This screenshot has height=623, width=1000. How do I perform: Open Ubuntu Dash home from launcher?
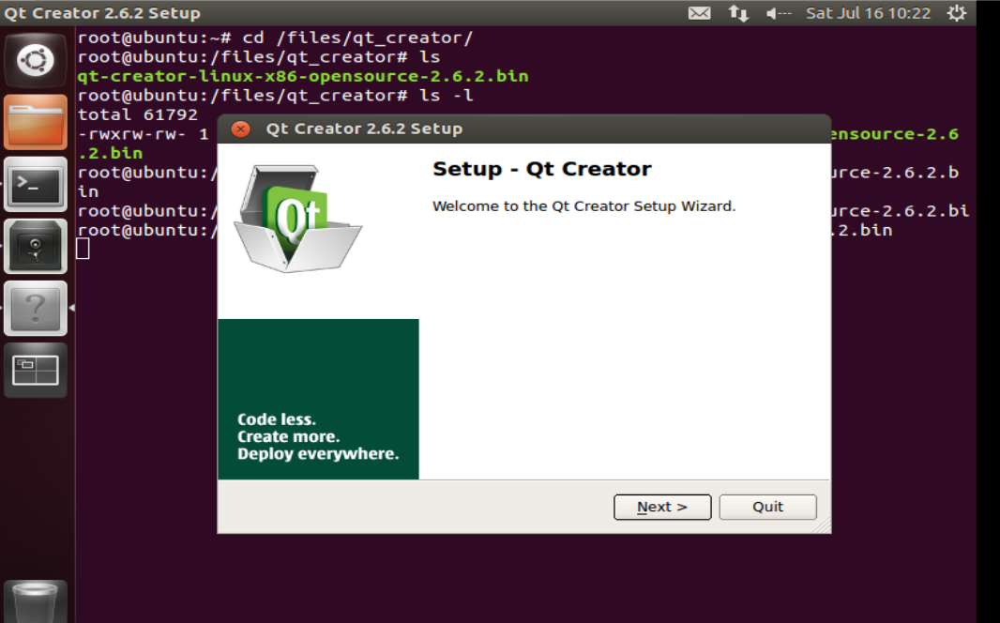coord(35,61)
